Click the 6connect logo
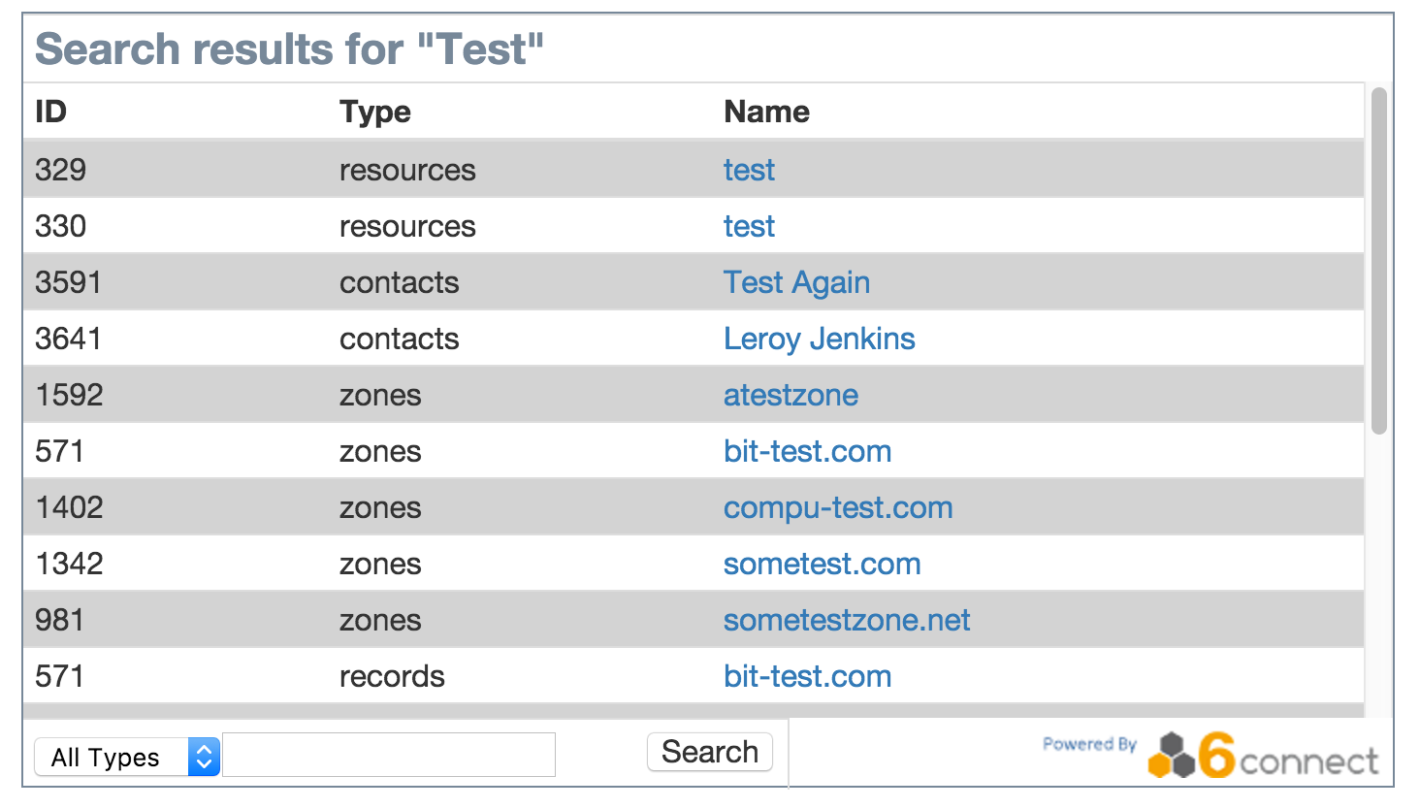Viewport: 1420px width, 809px height. coord(1263,757)
